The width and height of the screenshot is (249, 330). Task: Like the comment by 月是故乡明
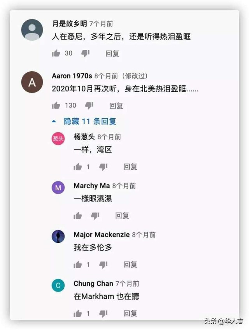[x=56, y=53]
